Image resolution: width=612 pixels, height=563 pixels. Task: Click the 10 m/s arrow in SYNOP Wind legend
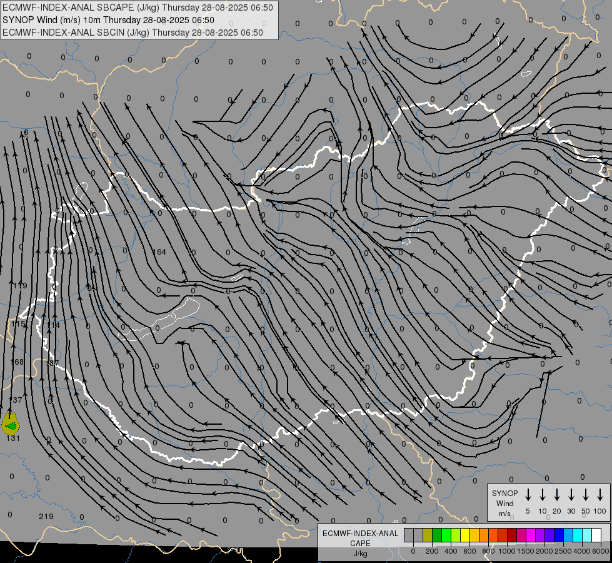point(542,495)
